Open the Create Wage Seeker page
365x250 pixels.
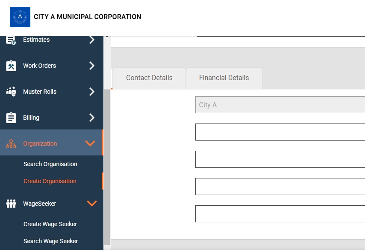[x=50, y=224]
